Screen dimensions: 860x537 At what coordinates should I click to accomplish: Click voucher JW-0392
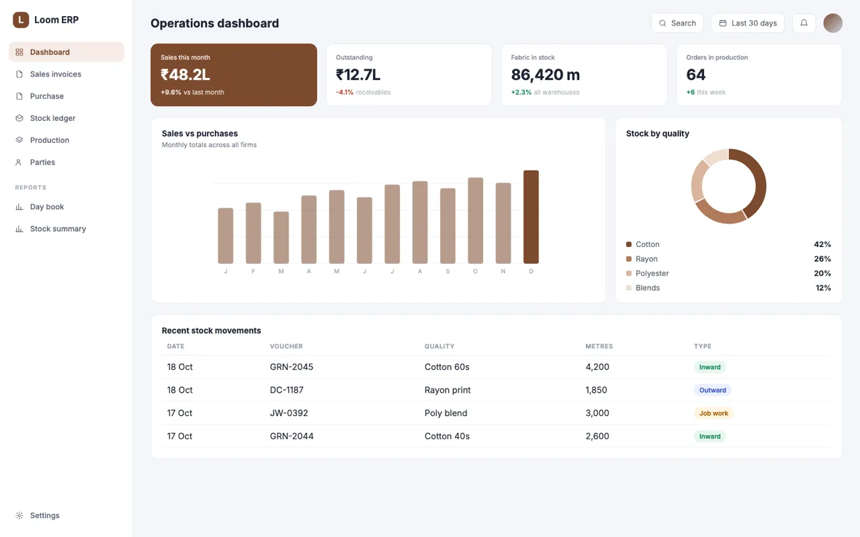coord(289,413)
